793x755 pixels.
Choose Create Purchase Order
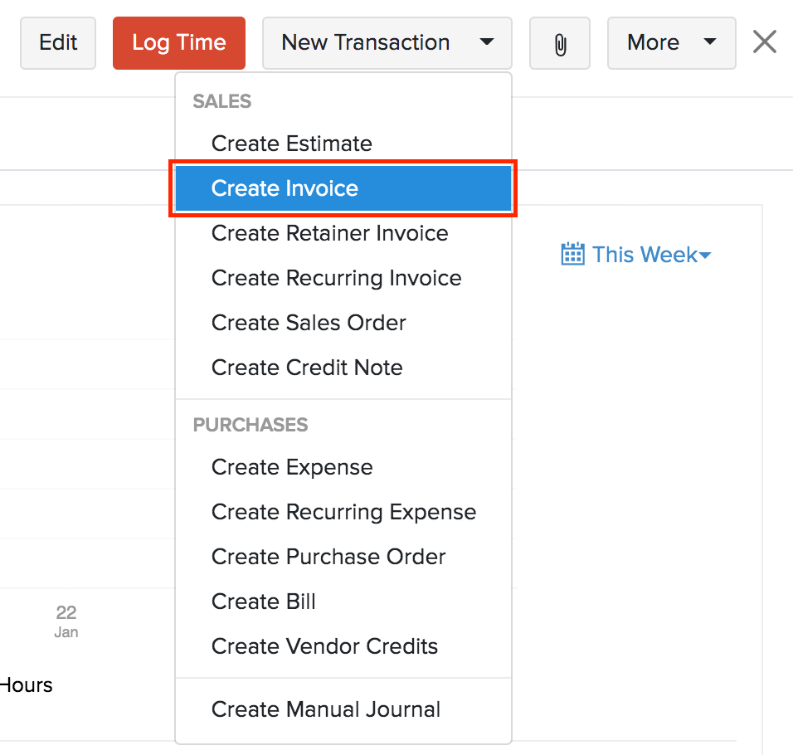pyautogui.click(x=328, y=557)
